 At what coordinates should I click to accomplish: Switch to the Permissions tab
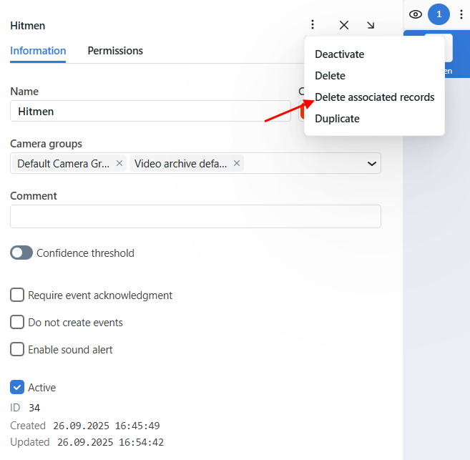click(x=115, y=51)
